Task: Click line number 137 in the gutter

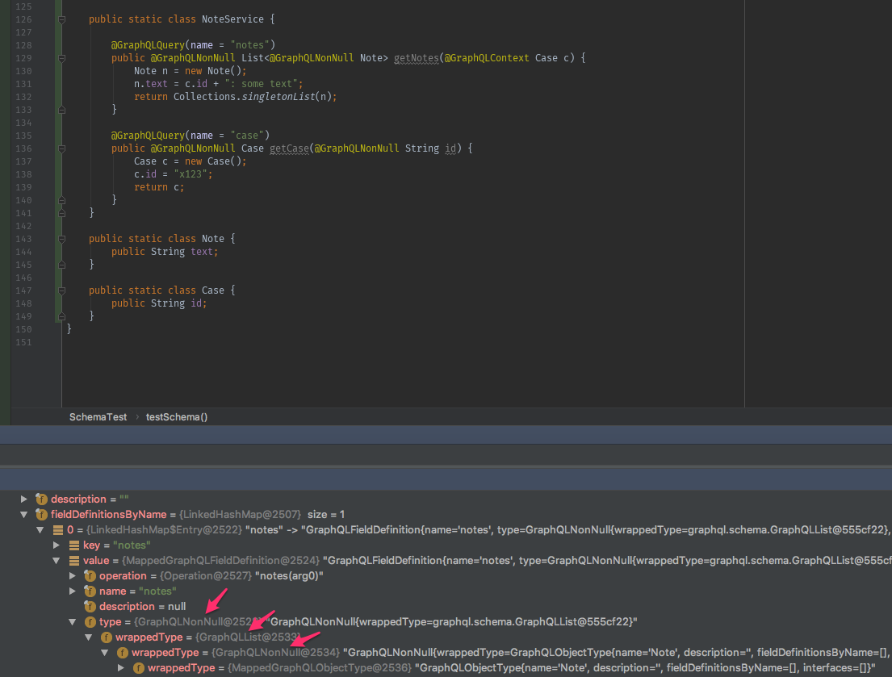Action: coord(23,161)
